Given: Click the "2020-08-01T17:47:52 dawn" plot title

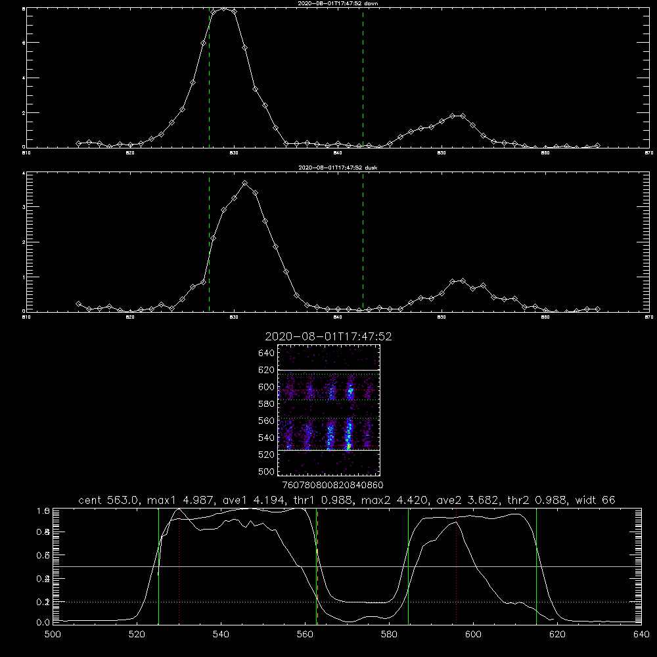Looking at the screenshot, I should (338, 3).
